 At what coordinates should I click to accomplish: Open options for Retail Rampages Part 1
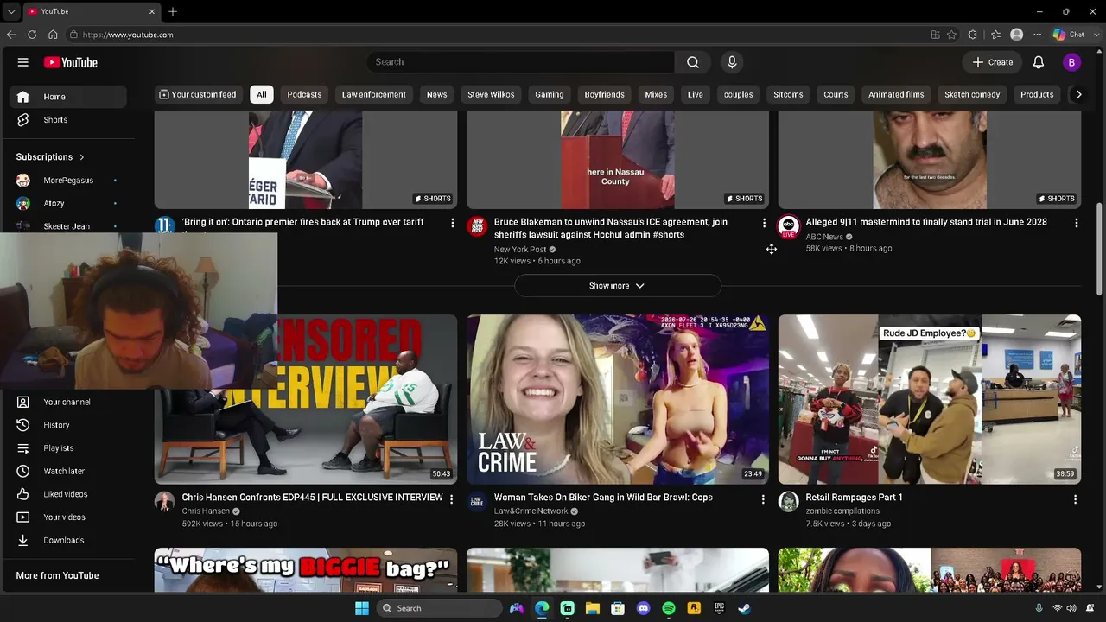click(x=1076, y=499)
